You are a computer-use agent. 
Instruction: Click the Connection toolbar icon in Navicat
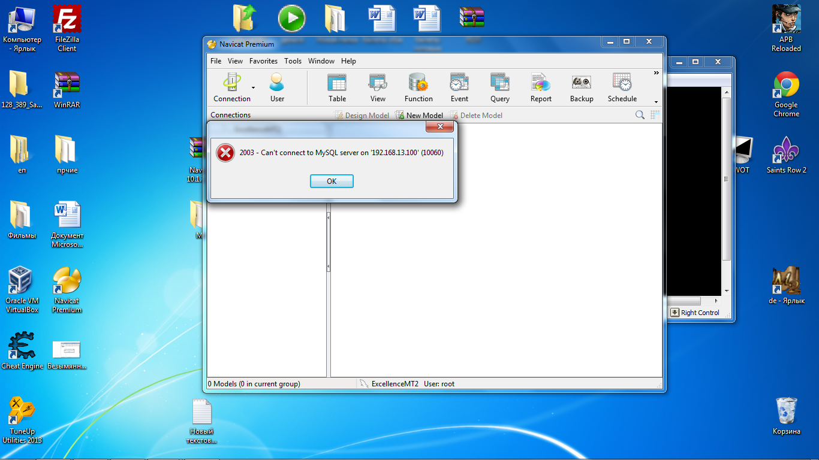point(231,87)
